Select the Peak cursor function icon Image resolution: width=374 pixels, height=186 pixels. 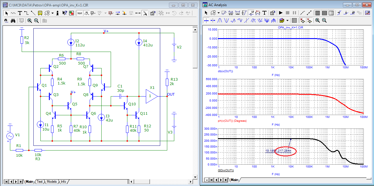pyautogui.click(x=220, y=21)
